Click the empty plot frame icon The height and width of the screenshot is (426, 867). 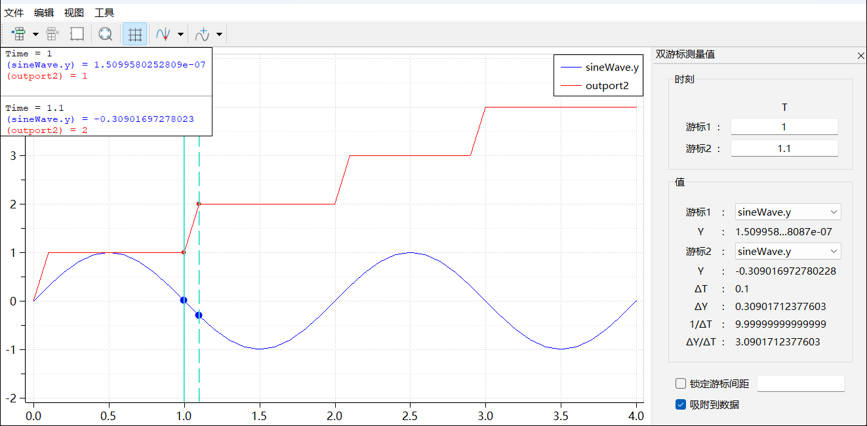point(77,34)
